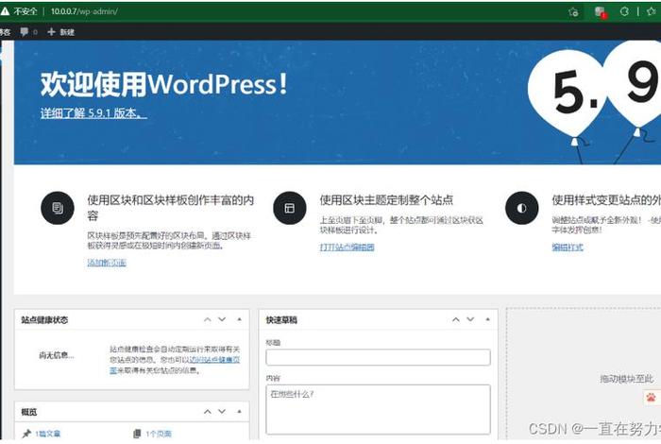The image size is (661, 444).
Task: Click the 打开站点编辑器 link
Action: (347, 248)
